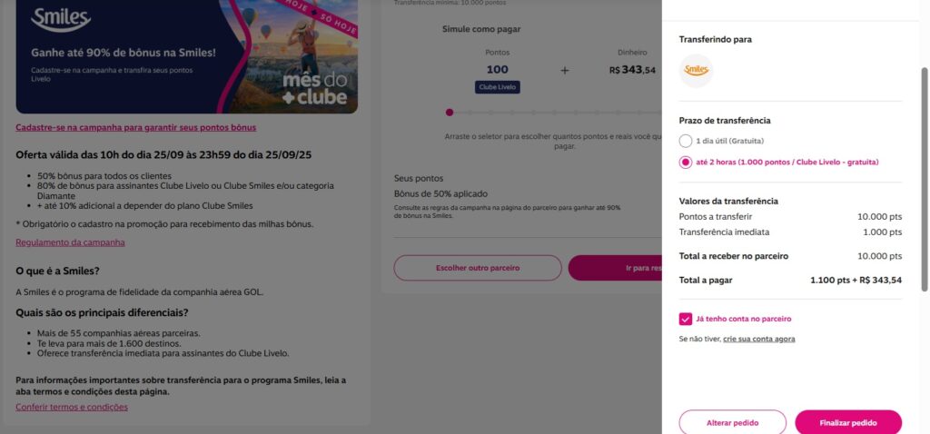930x434 pixels.
Task: Click the Pontos value 100 field
Action: (x=497, y=69)
